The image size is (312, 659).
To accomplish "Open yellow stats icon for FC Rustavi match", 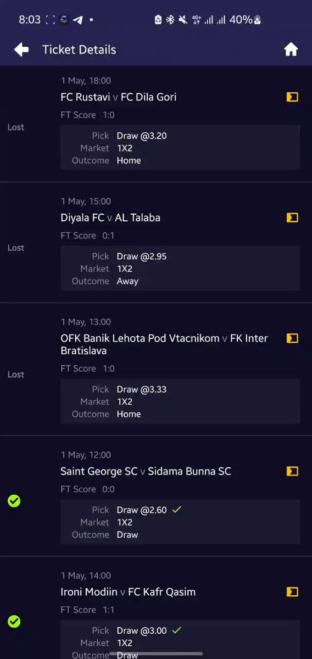I will coord(292,97).
